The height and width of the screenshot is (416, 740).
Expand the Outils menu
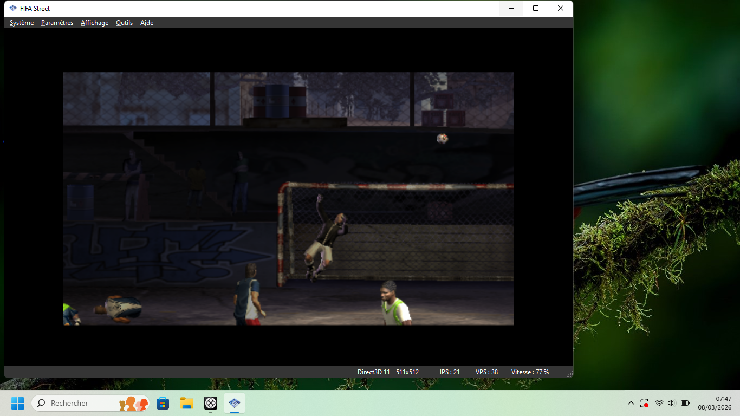tap(124, 23)
